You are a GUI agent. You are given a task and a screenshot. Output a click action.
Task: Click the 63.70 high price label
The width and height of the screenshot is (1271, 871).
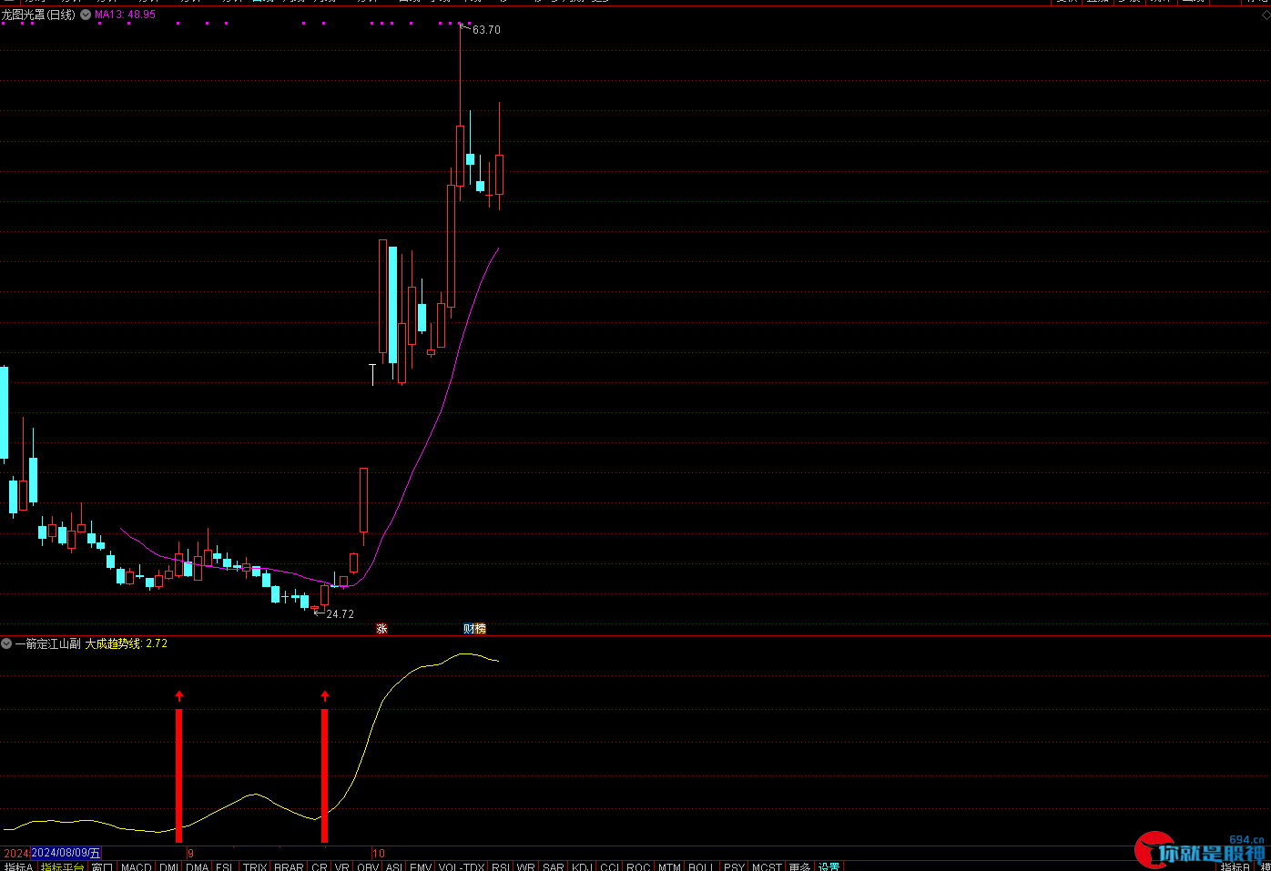coord(486,30)
